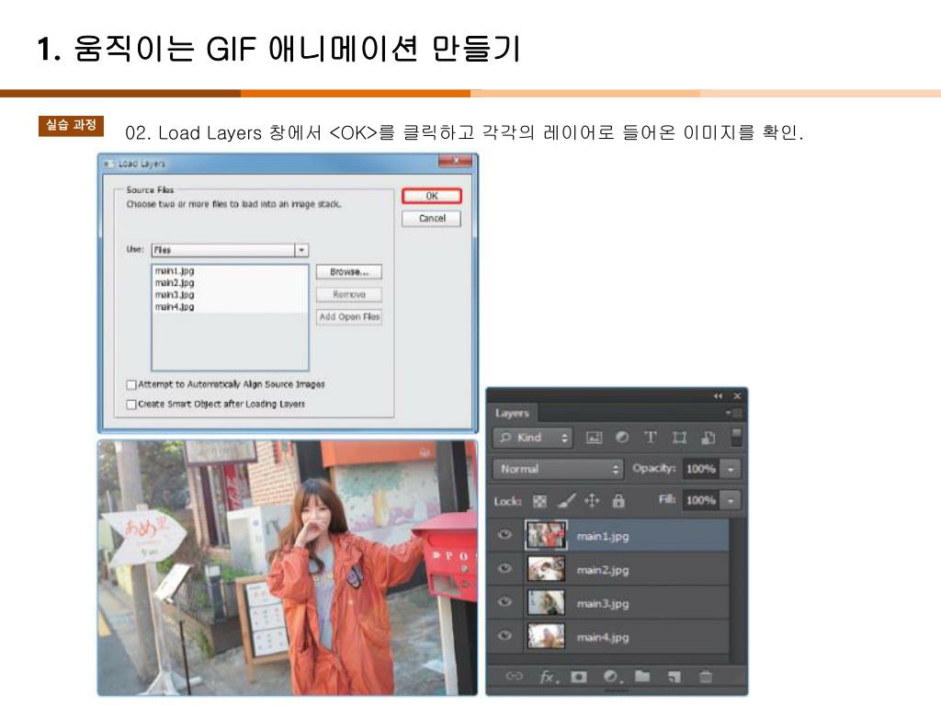This screenshot has height=706, width=941.
Task: Open the Opacity slider arrow
Action: pyautogui.click(x=731, y=469)
